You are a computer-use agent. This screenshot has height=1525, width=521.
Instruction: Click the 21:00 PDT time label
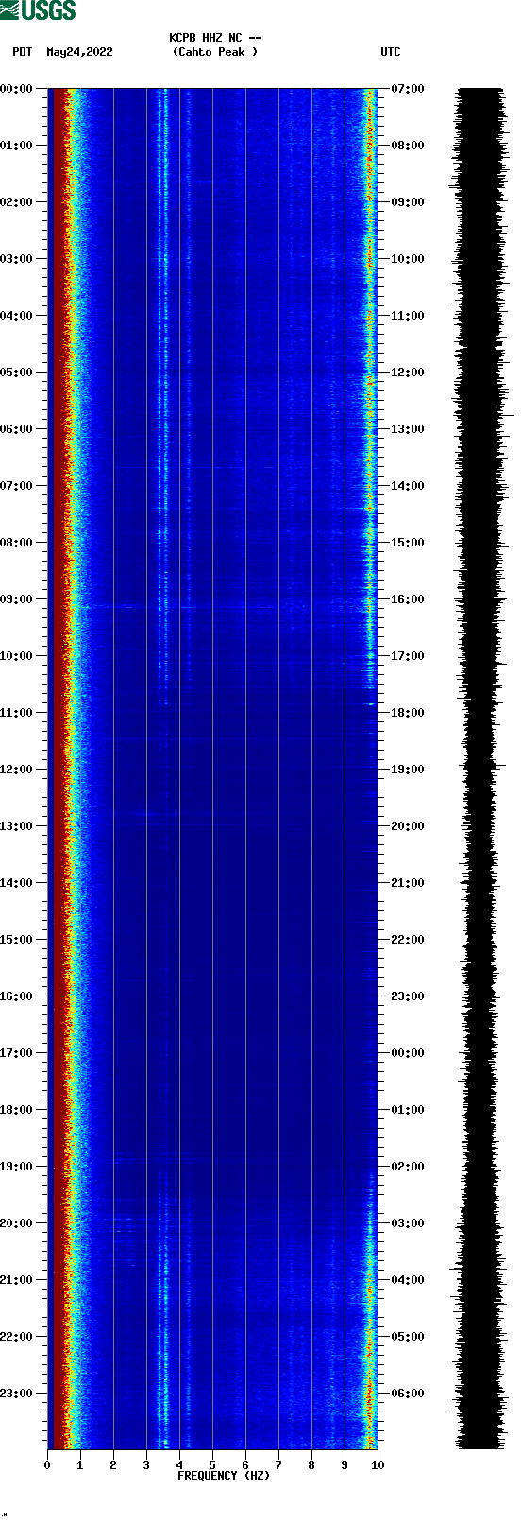pos(16,1280)
